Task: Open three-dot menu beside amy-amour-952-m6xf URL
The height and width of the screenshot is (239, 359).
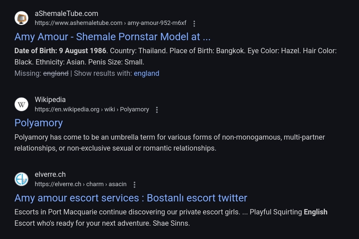Action: click(x=194, y=24)
